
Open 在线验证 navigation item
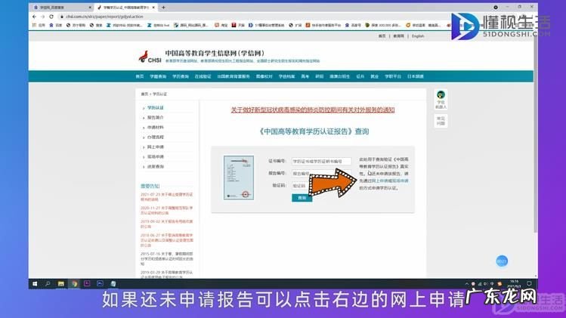203,76
